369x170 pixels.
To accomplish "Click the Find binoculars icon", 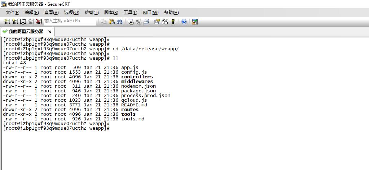I will [119, 22].
